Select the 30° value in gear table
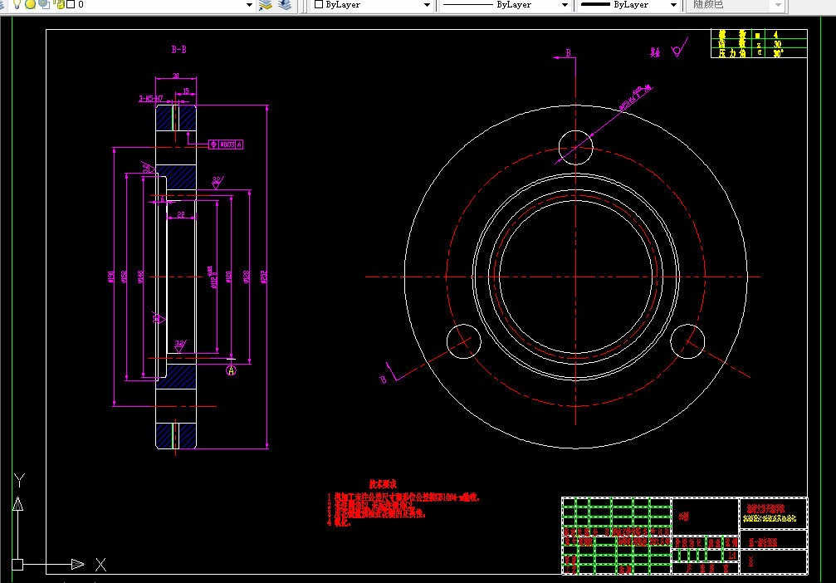 tap(778, 53)
